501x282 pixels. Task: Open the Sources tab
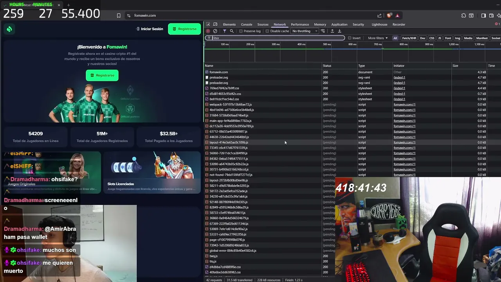(263, 24)
